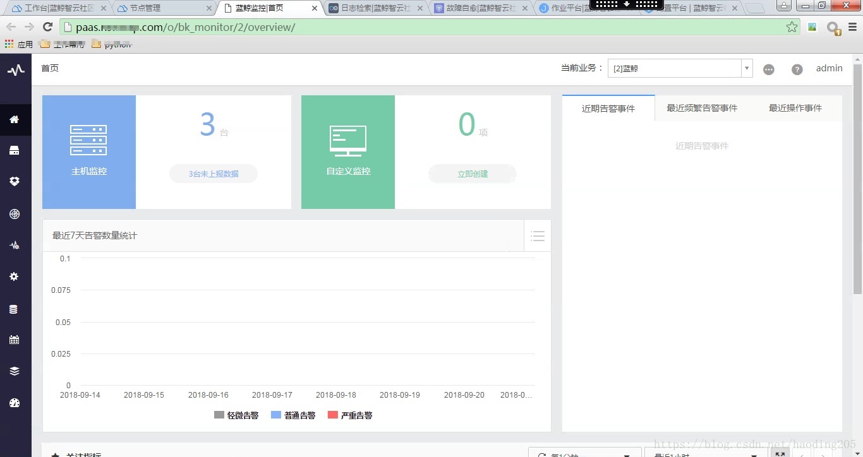863x457 pixels.
Task: Open the home icon in the sidebar
Action: [15, 119]
